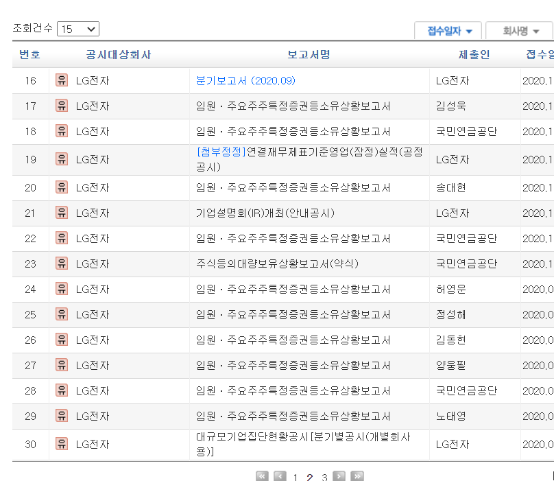Click 노태영 submitter in row 29
Viewport: 554px width, 481px height.
point(451,417)
